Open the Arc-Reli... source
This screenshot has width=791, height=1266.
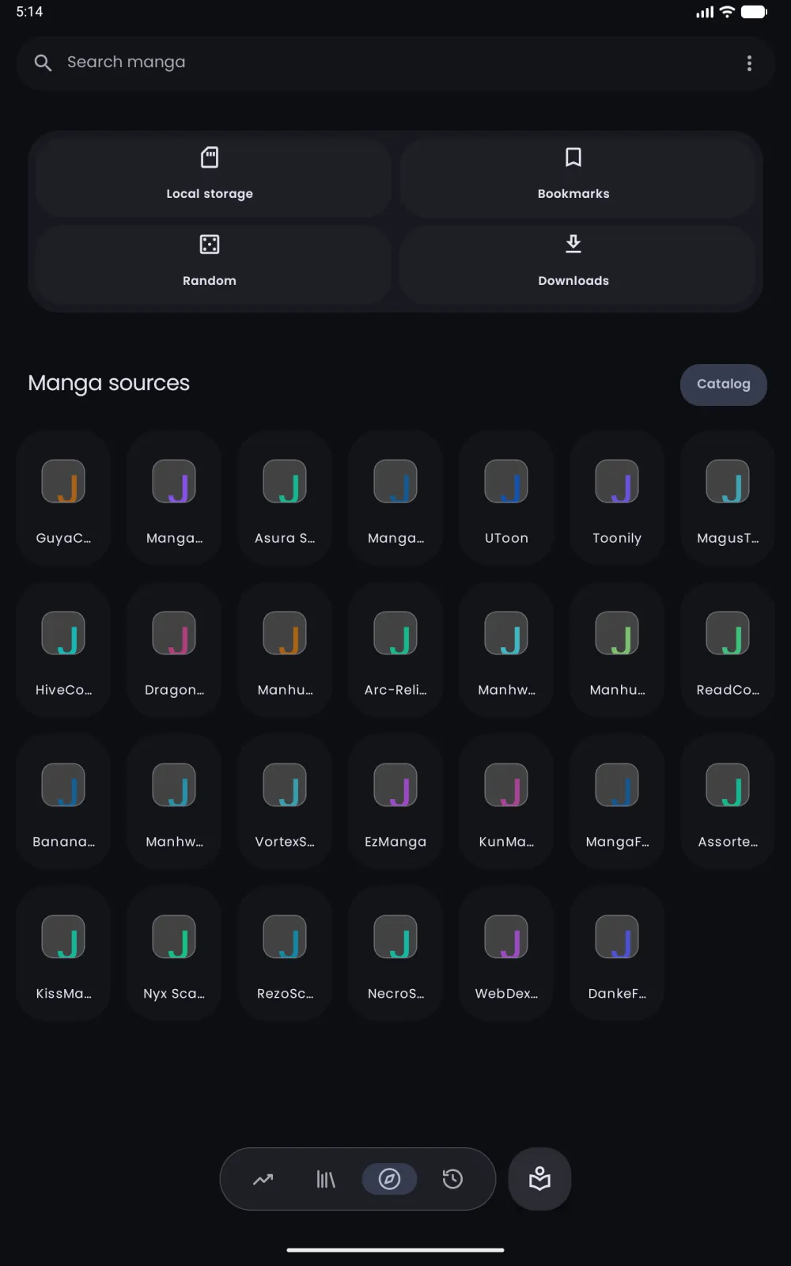(395, 650)
